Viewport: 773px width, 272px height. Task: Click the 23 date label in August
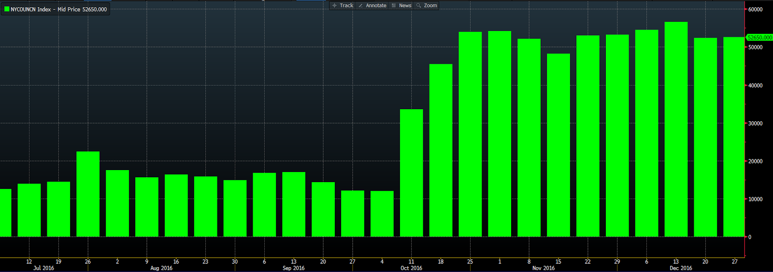[205, 261]
